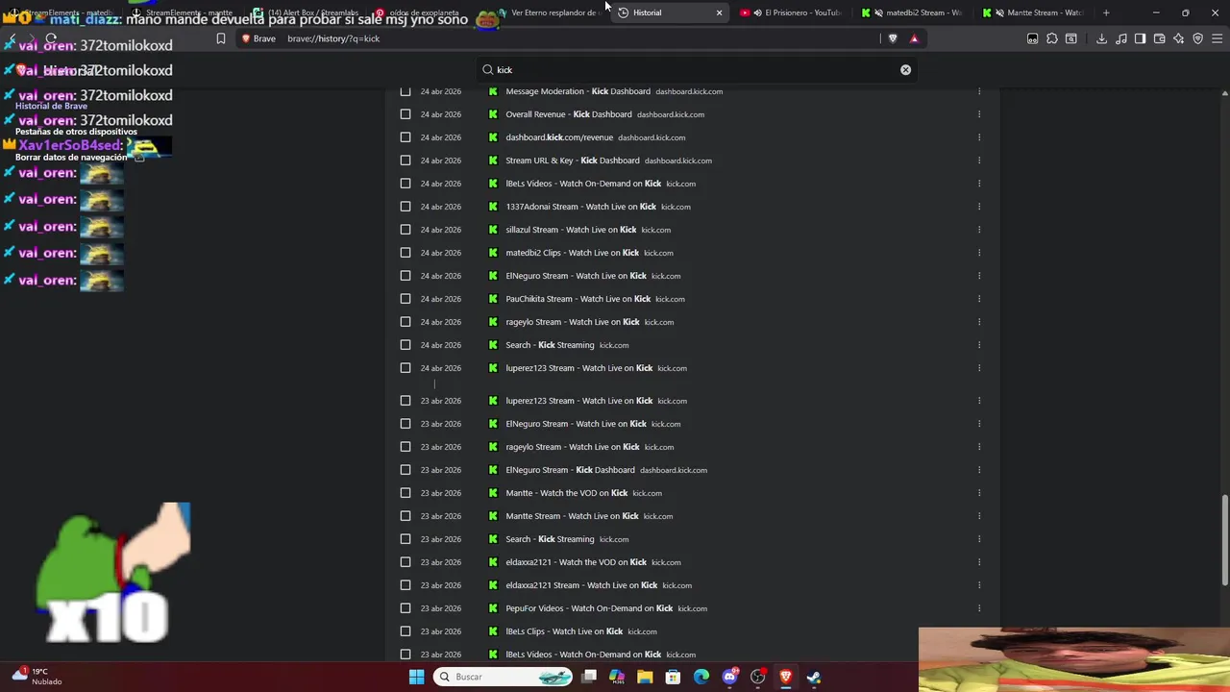Open eldaxxa2121 Stream - Watch Live link
The image size is (1230, 692).
[x=581, y=585]
